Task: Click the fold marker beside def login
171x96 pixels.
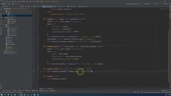Action: coord(39,19)
